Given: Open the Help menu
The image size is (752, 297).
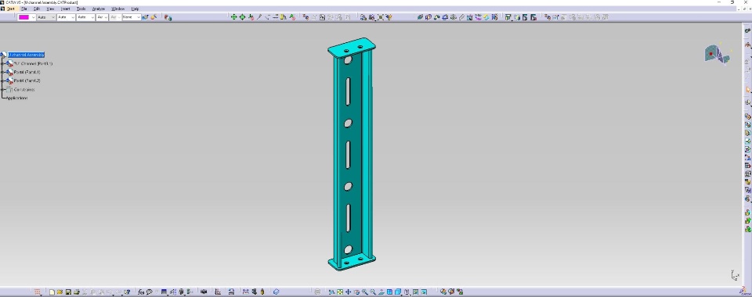Looking at the screenshot, I should tap(136, 9).
